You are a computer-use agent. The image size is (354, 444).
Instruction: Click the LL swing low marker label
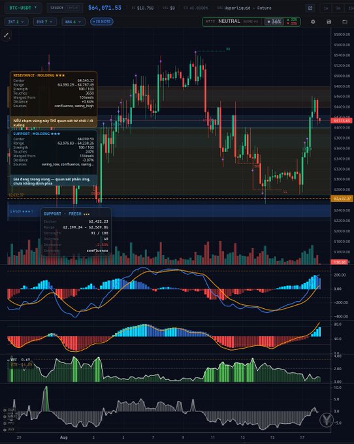tap(285, 192)
